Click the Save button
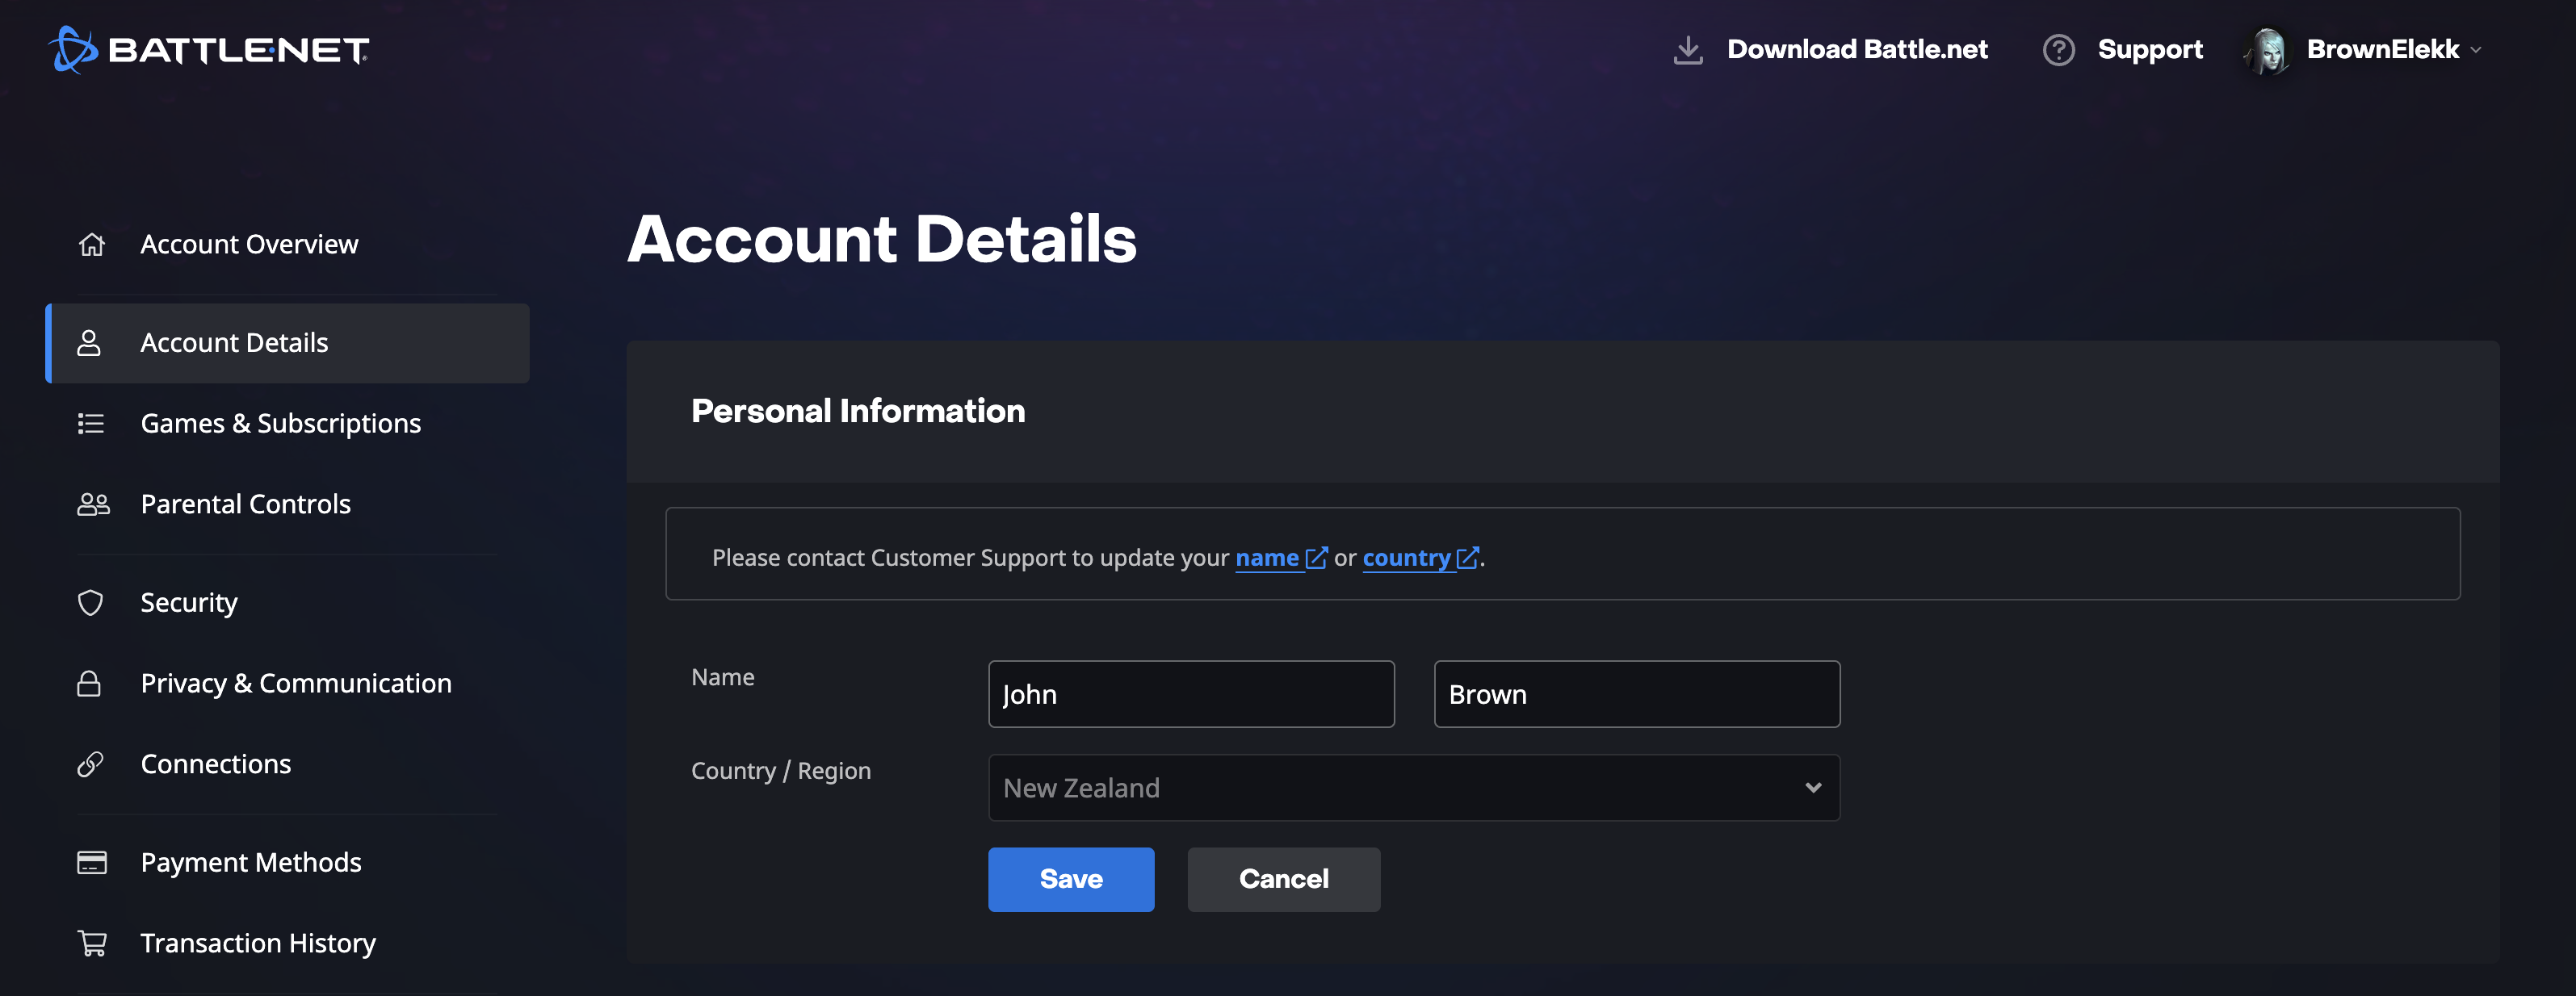Screen dimensions: 2576x996 tap(1071, 880)
